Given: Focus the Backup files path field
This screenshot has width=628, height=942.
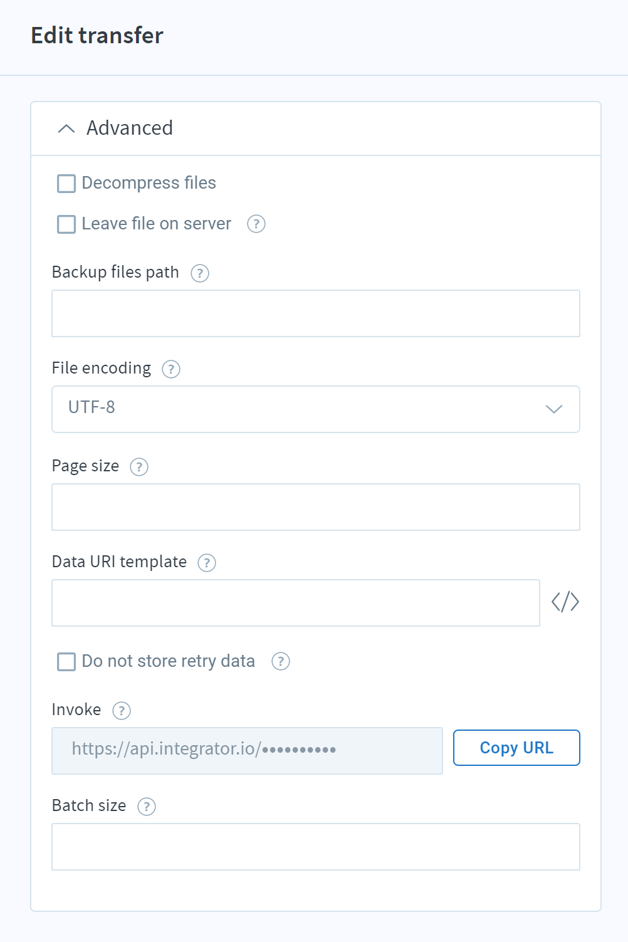Looking at the screenshot, I should (316, 313).
